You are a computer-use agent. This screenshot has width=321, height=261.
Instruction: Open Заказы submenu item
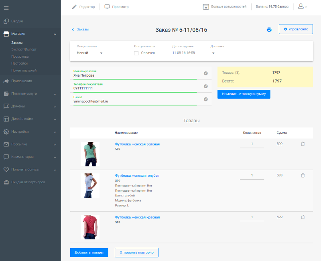tap(17, 42)
